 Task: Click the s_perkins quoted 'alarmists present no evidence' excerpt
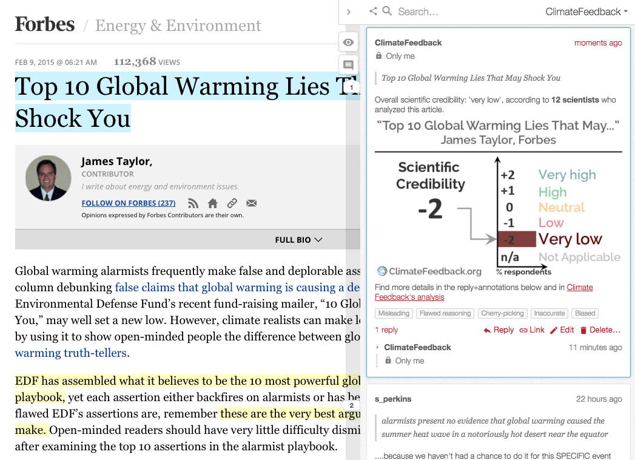[x=494, y=427]
